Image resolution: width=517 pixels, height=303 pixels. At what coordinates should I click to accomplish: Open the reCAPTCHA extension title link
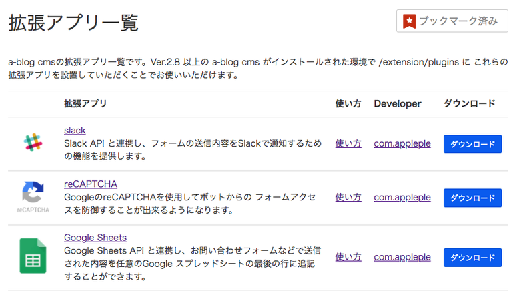pos(91,184)
